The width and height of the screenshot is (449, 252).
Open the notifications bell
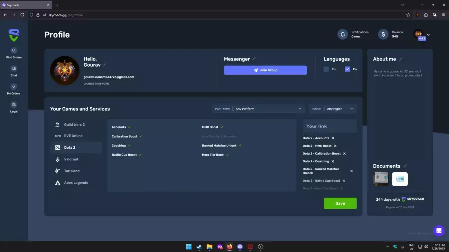click(342, 34)
